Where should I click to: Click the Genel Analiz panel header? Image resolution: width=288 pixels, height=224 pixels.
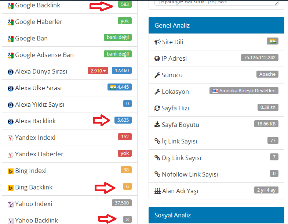coord(216,25)
